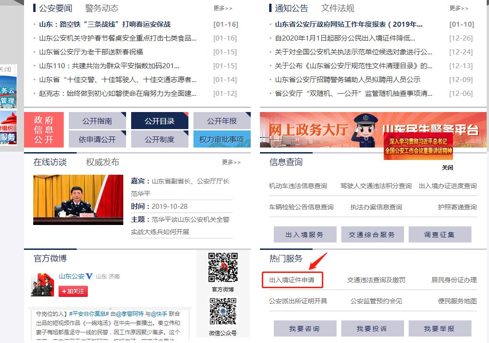
Task: Open 便民服务地图
Action: (457, 301)
